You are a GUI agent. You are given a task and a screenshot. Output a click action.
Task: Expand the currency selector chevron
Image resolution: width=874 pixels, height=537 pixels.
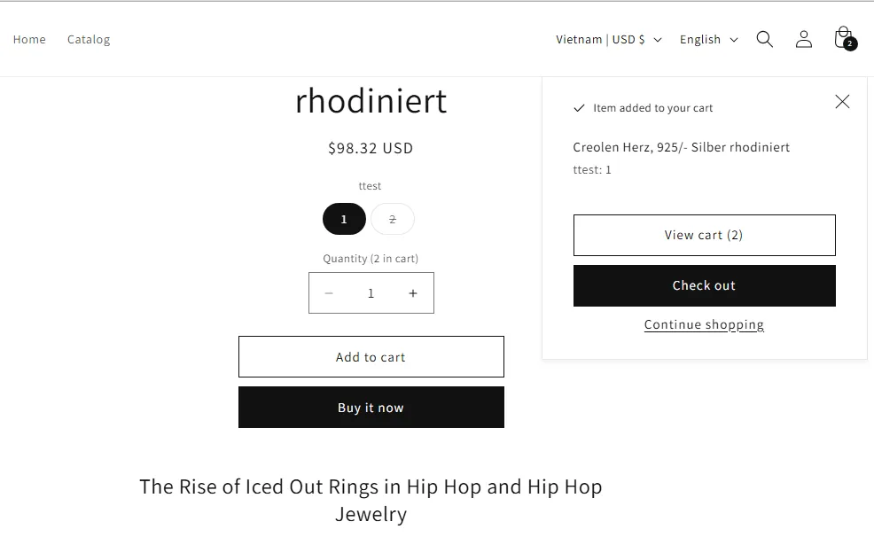(x=657, y=40)
